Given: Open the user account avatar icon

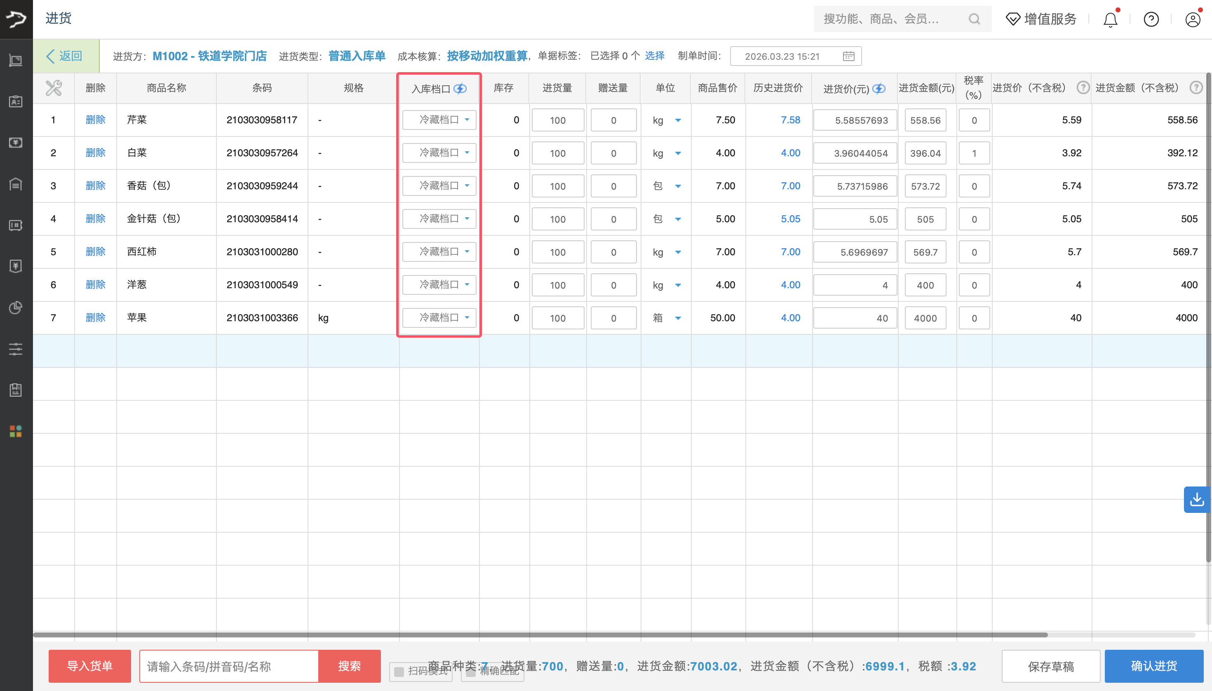Looking at the screenshot, I should pos(1193,19).
